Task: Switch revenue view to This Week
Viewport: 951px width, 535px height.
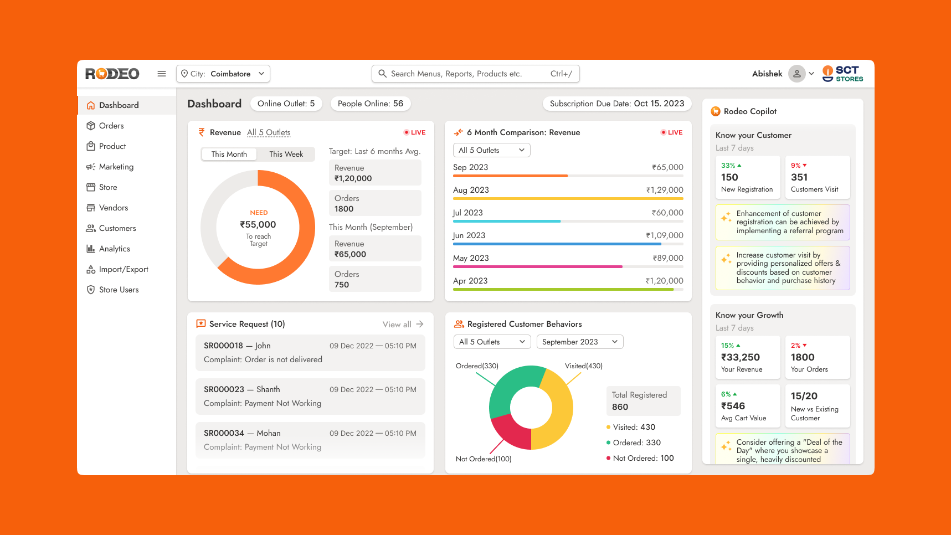Action: pos(286,154)
